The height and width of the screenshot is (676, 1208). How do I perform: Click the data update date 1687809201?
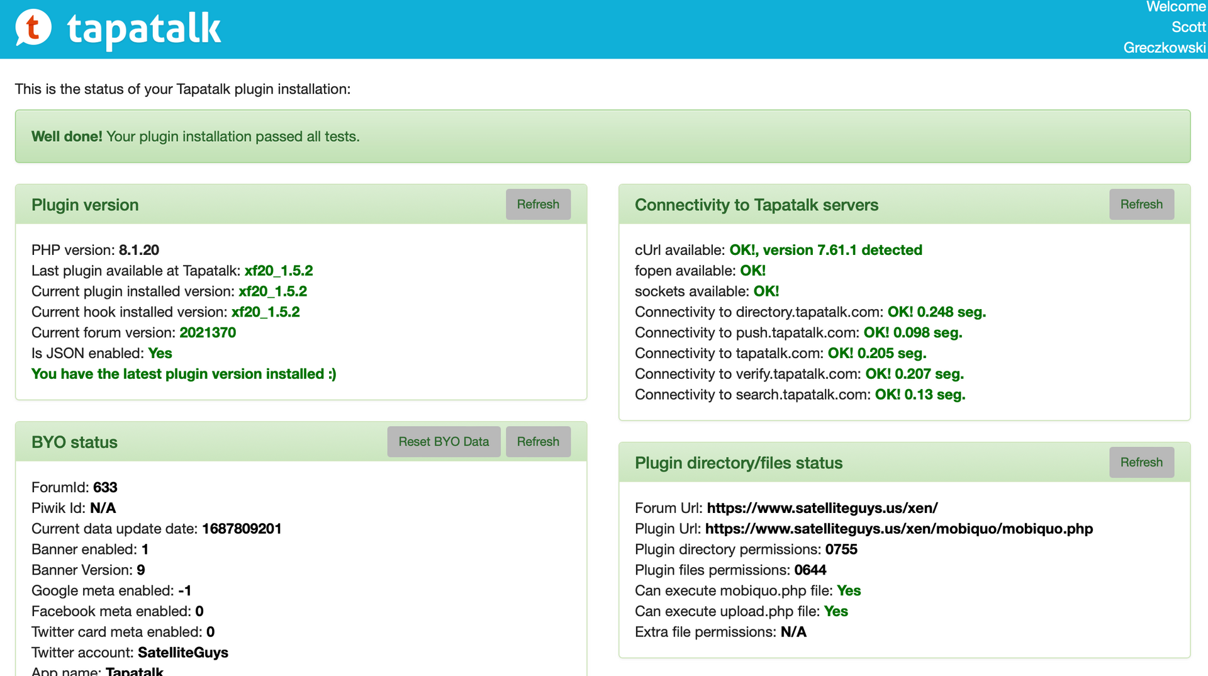(242, 529)
